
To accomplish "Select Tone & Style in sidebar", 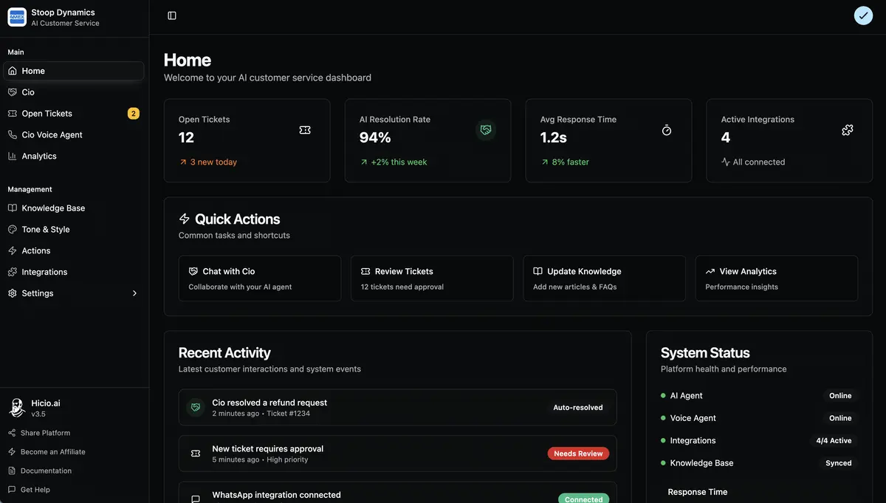I will pyautogui.click(x=74, y=230).
